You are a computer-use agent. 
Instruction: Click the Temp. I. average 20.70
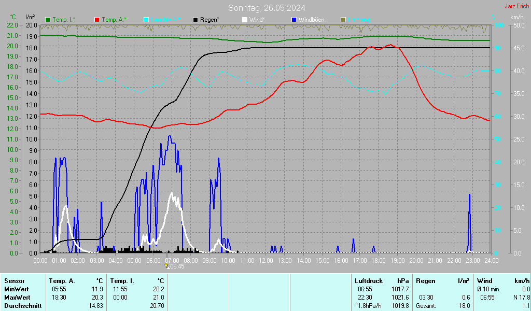pyautogui.click(x=157, y=306)
